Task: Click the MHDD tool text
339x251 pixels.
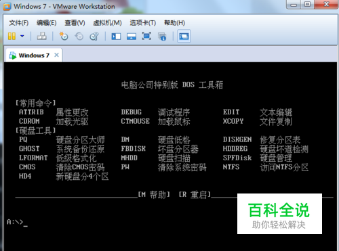Action: point(129,158)
